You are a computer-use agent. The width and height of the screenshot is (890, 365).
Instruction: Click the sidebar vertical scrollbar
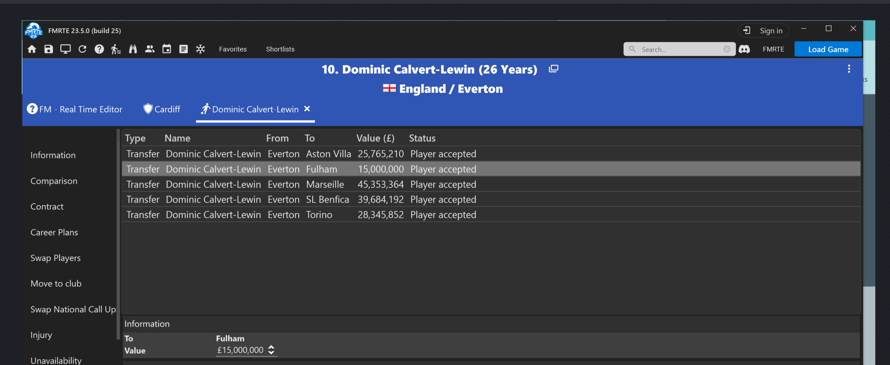118,234
